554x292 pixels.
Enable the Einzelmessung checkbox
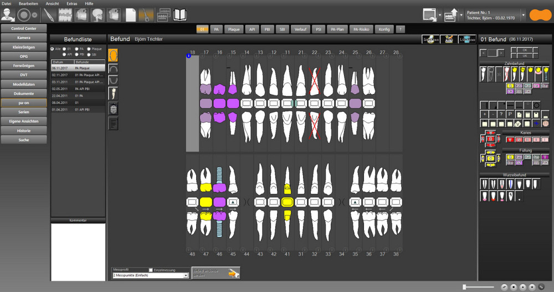pos(151,270)
